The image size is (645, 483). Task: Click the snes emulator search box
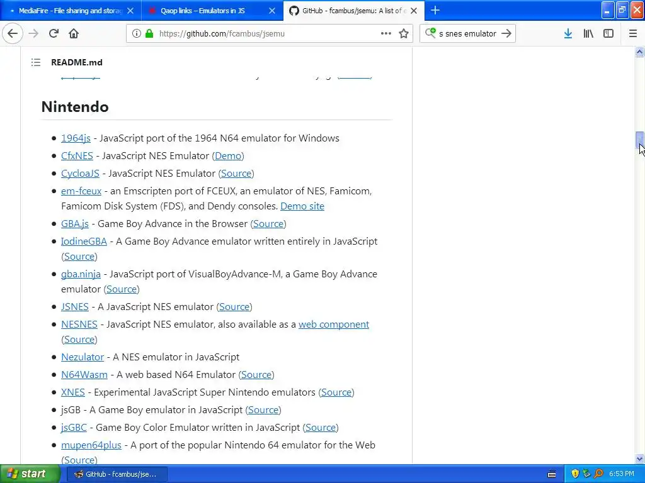click(x=468, y=34)
